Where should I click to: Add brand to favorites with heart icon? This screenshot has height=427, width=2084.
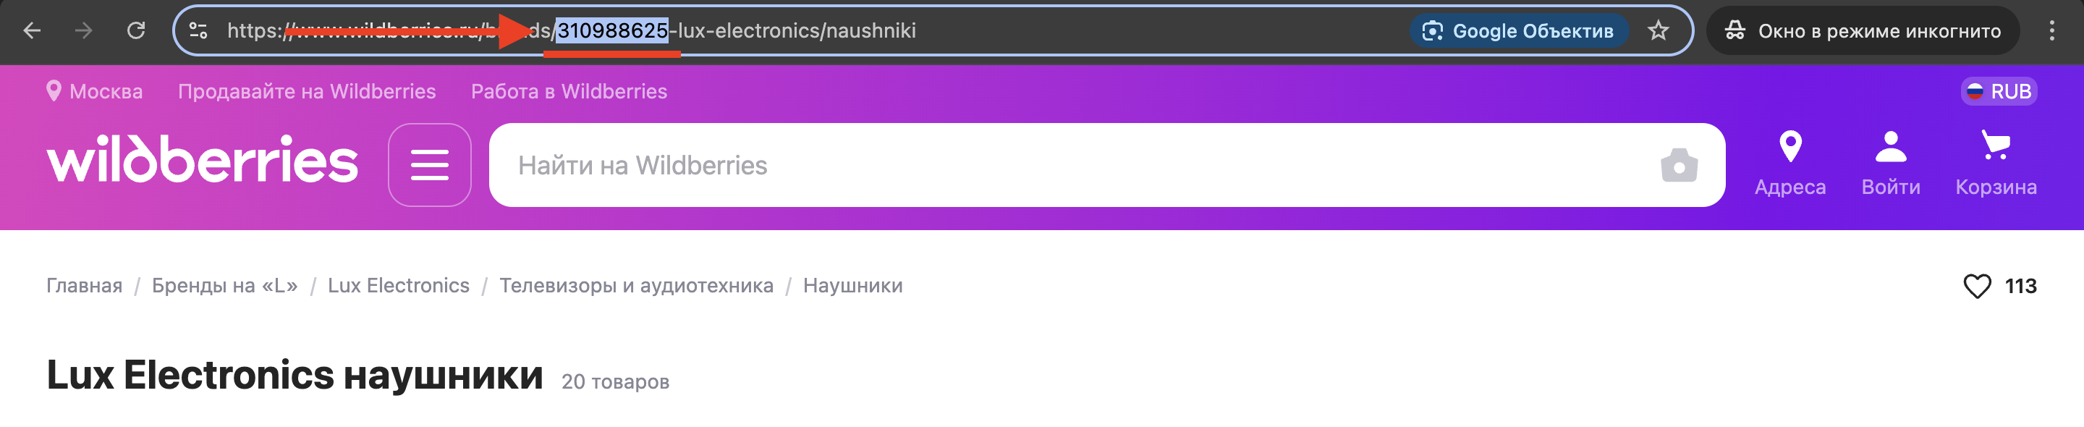tap(1976, 287)
